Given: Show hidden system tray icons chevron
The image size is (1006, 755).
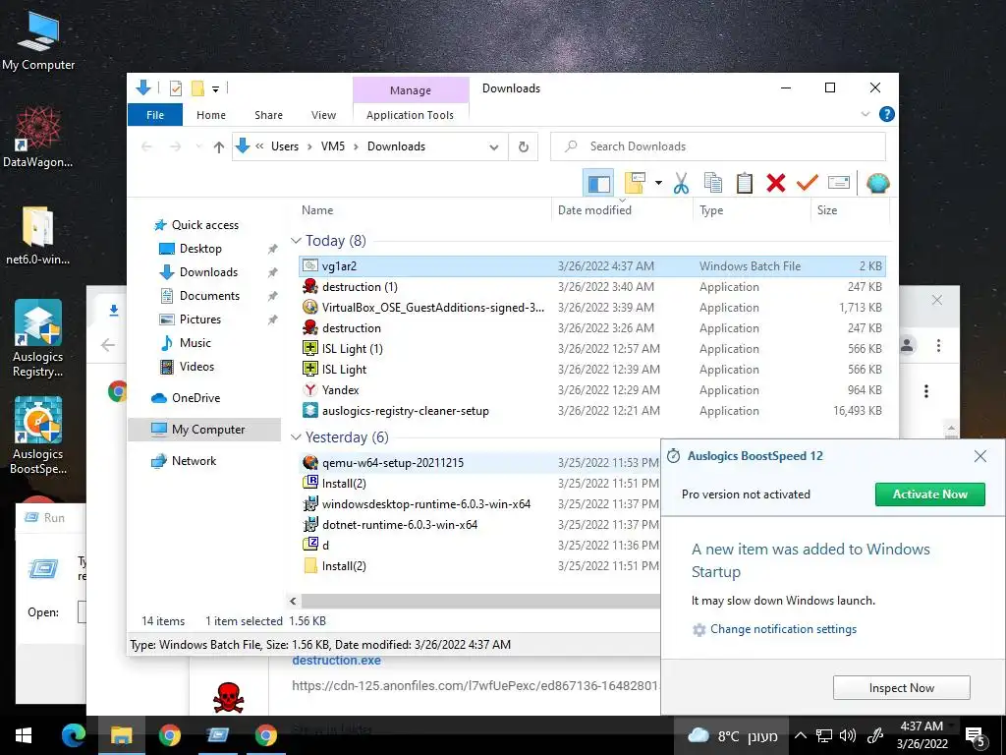Looking at the screenshot, I should click(800, 735).
